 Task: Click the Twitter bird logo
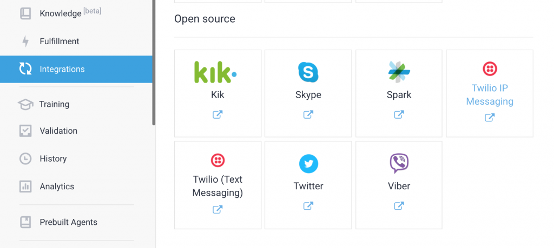click(308, 164)
